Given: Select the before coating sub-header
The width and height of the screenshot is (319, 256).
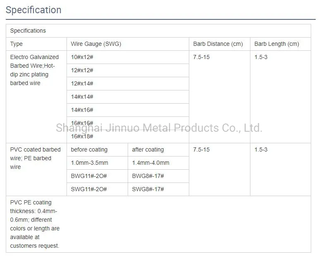Looking at the screenshot, I should tap(89, 149).
